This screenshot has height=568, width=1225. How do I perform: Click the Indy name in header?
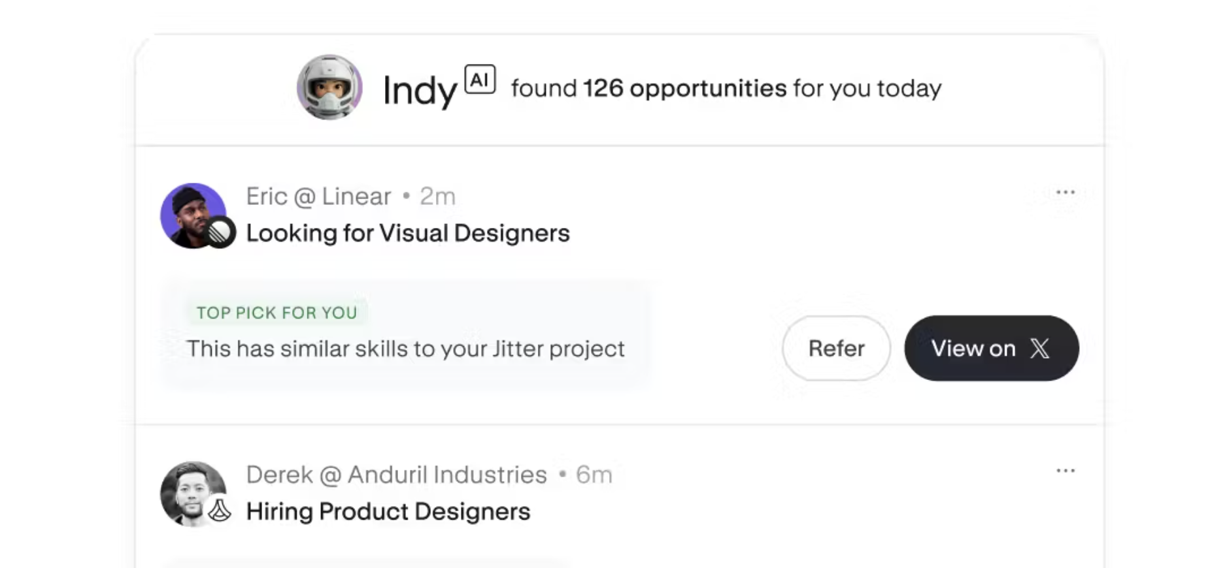point(419,91)
